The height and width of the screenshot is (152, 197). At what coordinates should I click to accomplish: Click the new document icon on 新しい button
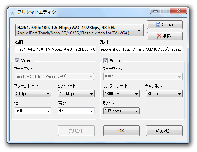[x=158, y=25]
